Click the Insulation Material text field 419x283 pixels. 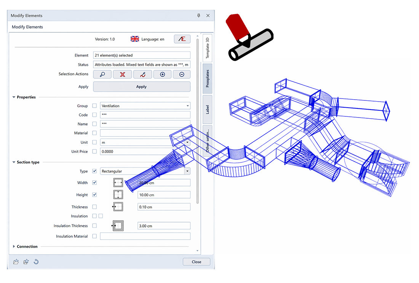pyautogui.click(x=145, y=236)
